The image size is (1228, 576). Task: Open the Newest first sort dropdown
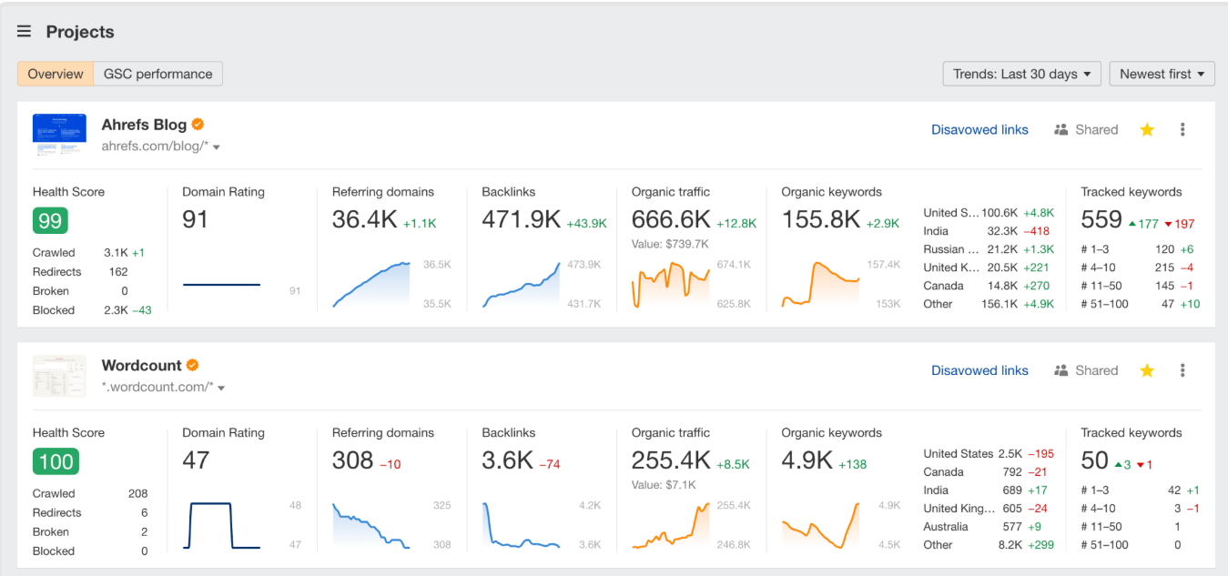click(1162, 74)
